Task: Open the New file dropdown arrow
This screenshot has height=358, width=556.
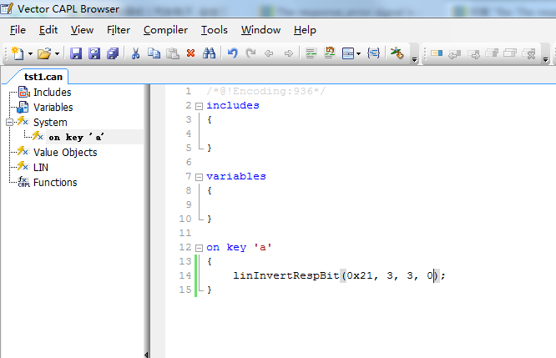Action: 31,54
